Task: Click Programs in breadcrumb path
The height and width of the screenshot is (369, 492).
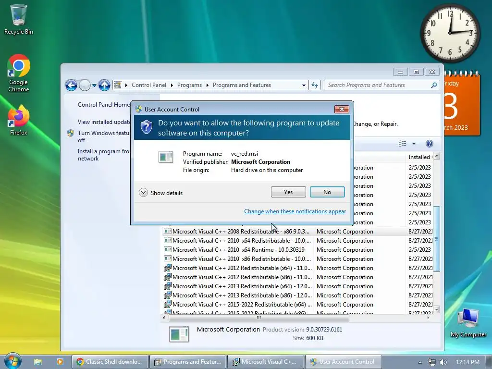Action: (x=189, y=85)
